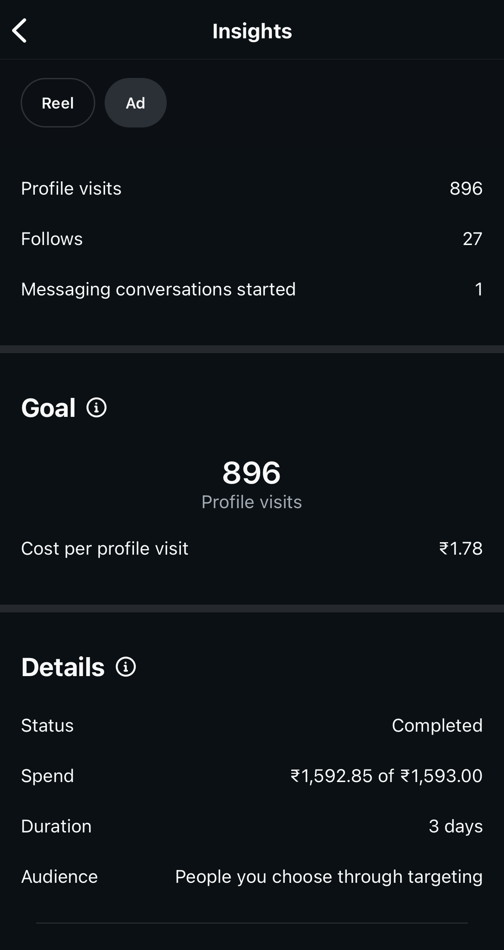The height and width of the screenshot is (950, 504).
Task: Tap the info icon beside Goal
Action: click(x=96, y=407)
